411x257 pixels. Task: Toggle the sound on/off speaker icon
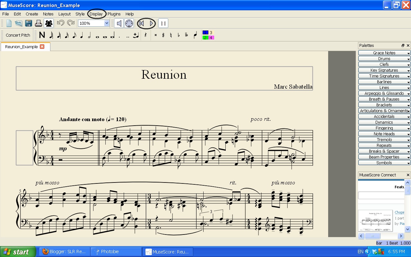(119, 23)
